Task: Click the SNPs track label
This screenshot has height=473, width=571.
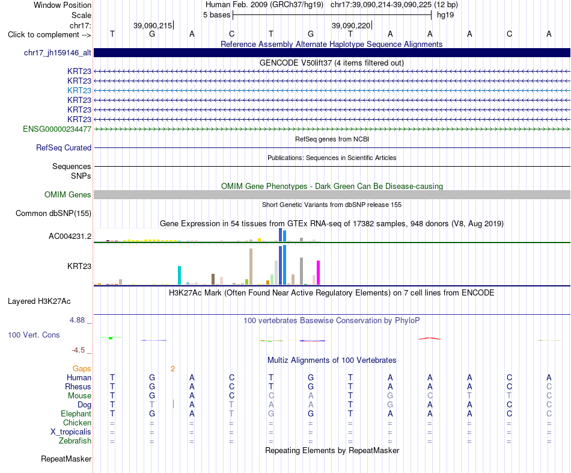Action: click(81, 176)
